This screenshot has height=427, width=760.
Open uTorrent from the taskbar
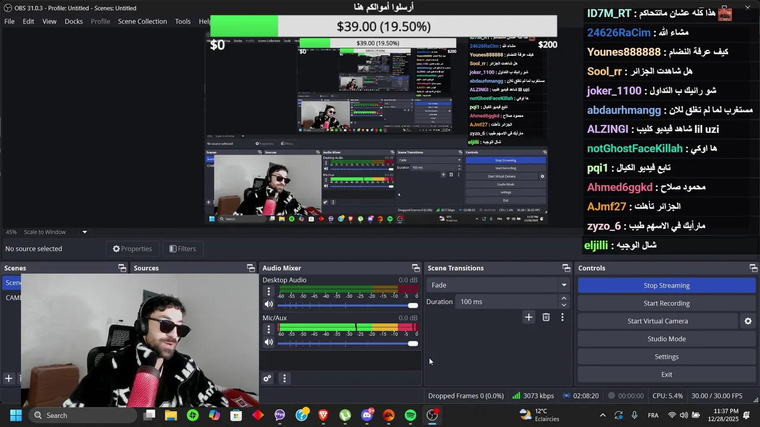(x=345, y=415)
